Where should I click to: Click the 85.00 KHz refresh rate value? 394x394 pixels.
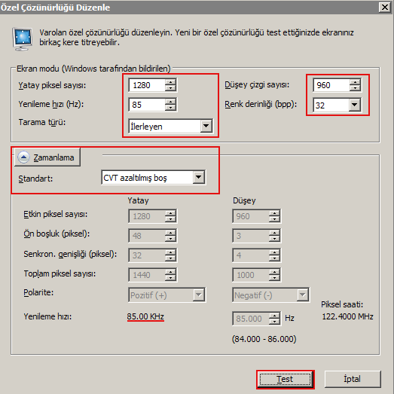(145, 316)
